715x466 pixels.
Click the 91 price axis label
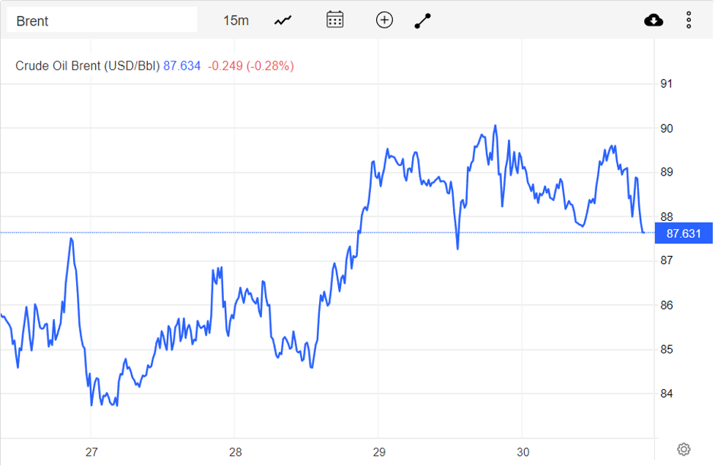coord(666,84)
